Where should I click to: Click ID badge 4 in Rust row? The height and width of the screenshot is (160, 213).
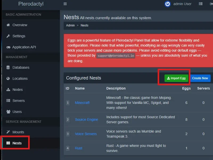[x=68, y=148]
